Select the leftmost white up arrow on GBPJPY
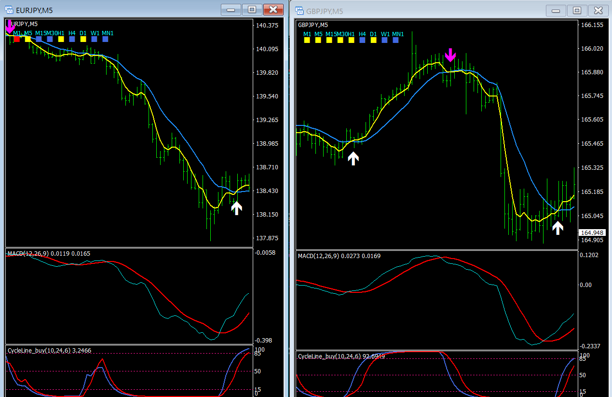Image resolution: width=612 pixels, height=397 pixels. tap(354, 158)
